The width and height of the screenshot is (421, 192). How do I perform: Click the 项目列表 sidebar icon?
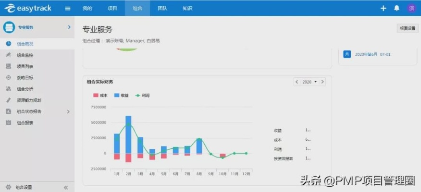[9, 66]
